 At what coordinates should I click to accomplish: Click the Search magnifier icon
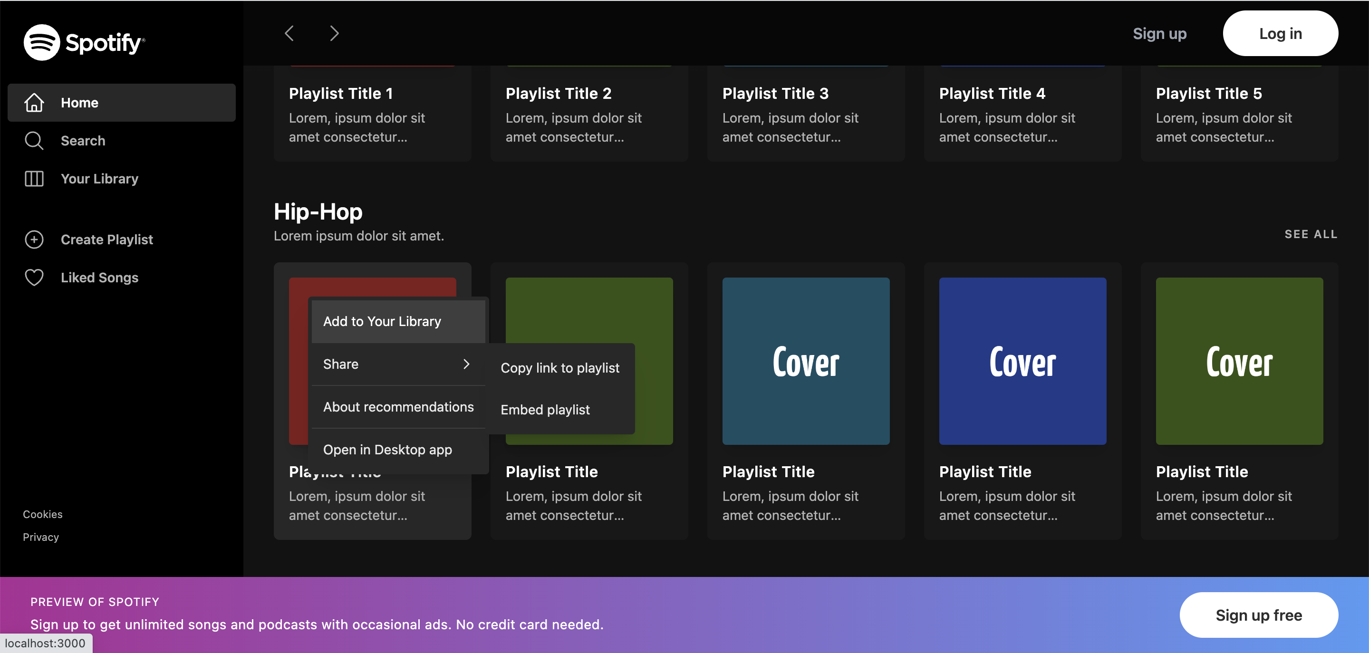pyautogui.click(x=34, y=141)
